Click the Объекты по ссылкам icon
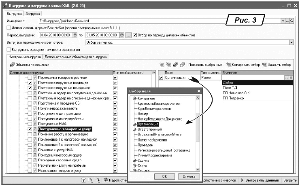This screenshot has width=300, height=186. (11, 65)
